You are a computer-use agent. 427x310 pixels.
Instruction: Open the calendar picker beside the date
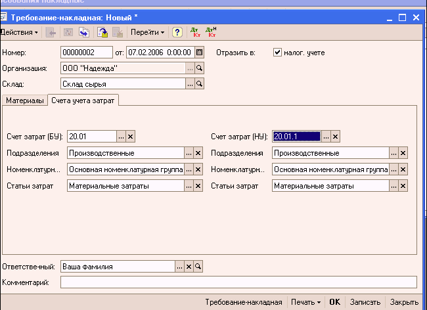click(200, 52)
